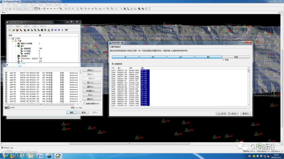
Task: Select the hand pan tool in main toolbar
Action: click(36, 9)
